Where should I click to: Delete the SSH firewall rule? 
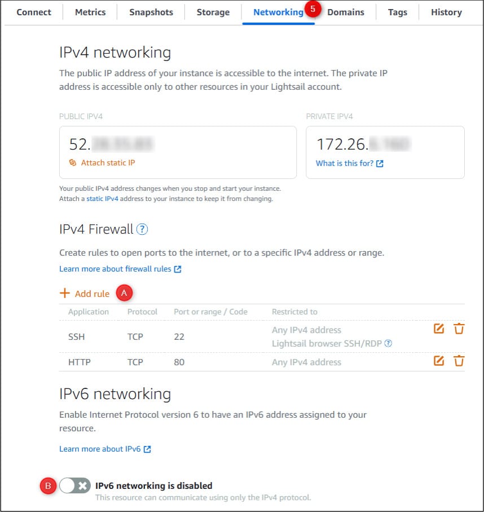[459, 329]
